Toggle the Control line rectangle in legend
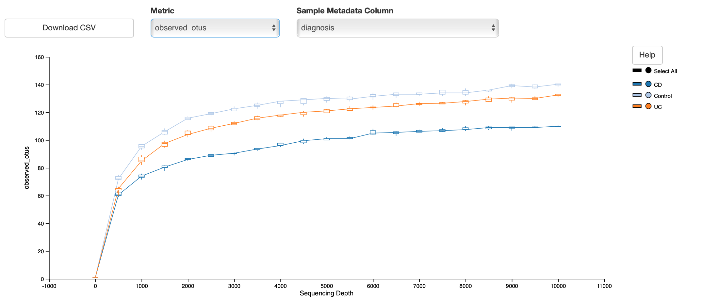Image resolution: width=703 pixels, height=299 pixels. click(637, 95)
